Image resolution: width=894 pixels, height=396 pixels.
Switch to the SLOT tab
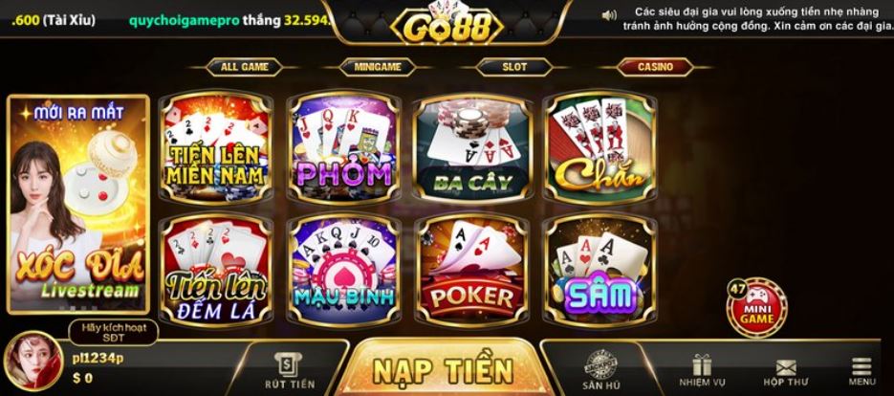coord(514,67)
